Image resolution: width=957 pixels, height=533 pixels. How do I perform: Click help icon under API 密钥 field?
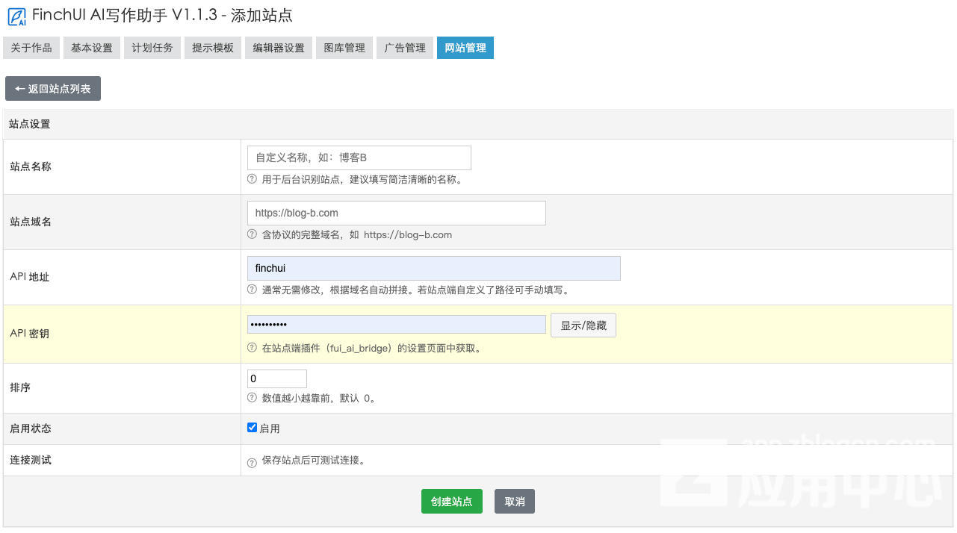[x=252, y=348]
